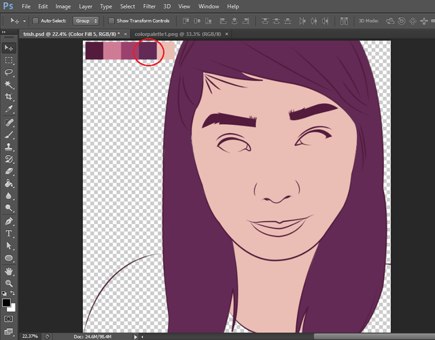The height and width of the screenshot is (340, 435).
Task: Click the zoom percentage field
Action: pyautogui.click(x=30, y=336)
